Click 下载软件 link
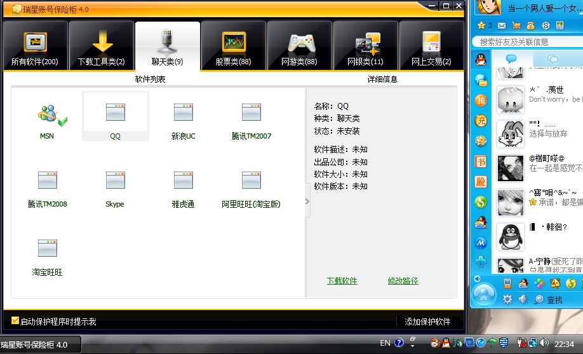The image size is (583, 354). coord(342,281)
